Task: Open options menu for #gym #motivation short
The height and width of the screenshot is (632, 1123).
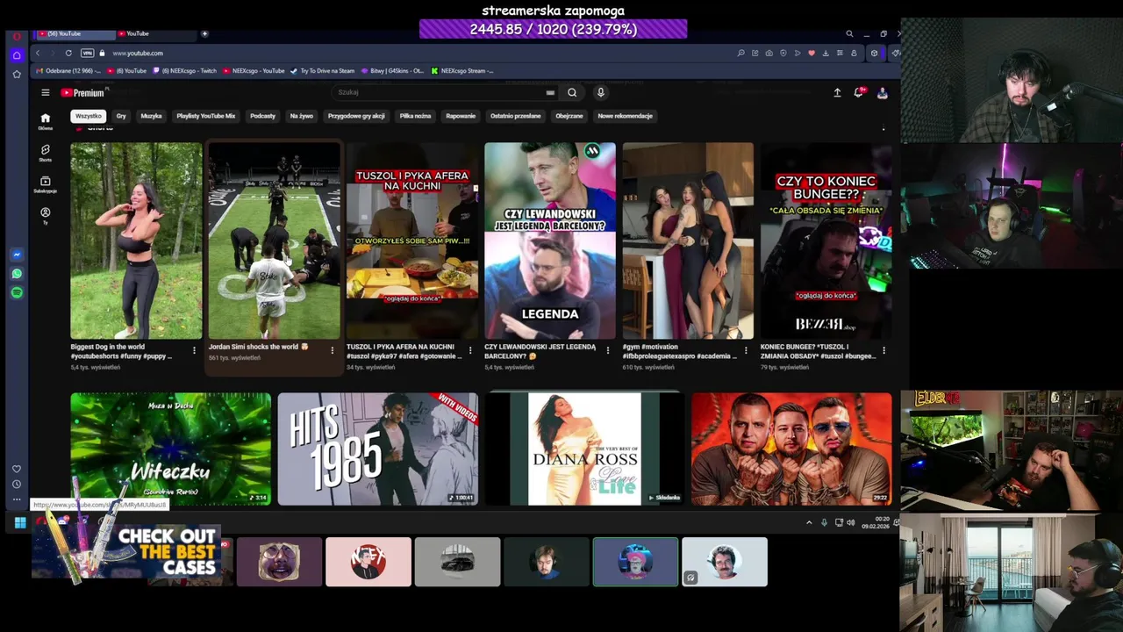Action: 746,350
